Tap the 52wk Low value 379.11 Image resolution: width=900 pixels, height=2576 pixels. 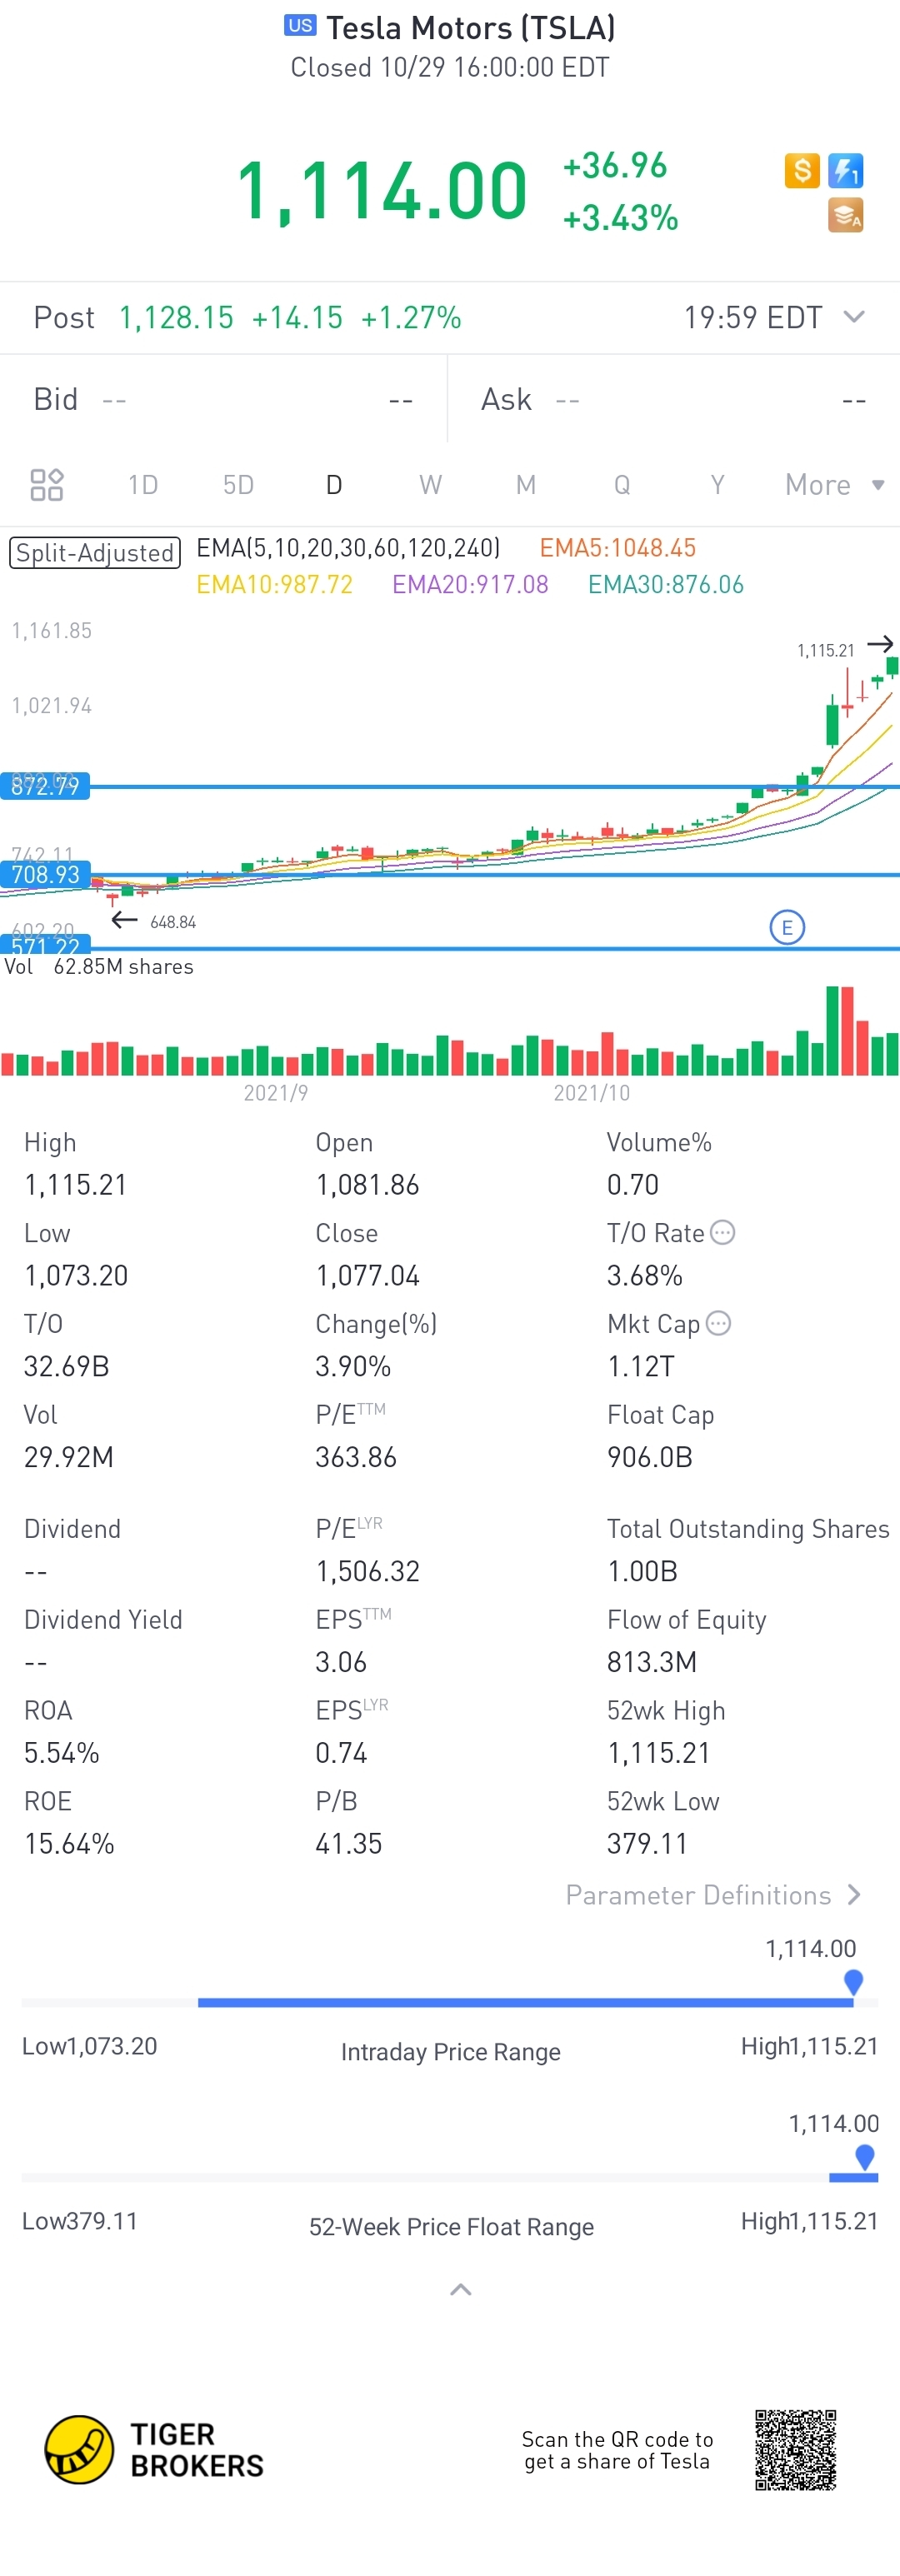[x=647, y=1843]
